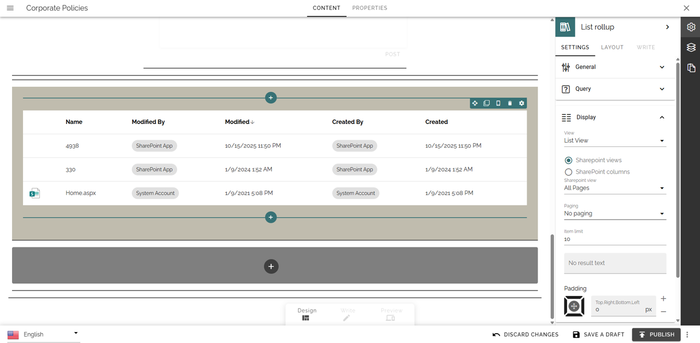Click SharePoint App chip in 330 Created By
This screenshot has width=700, height=343.
[x=354, y=169]
